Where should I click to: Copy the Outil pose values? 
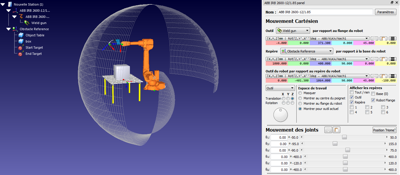(x=374, y=38)
